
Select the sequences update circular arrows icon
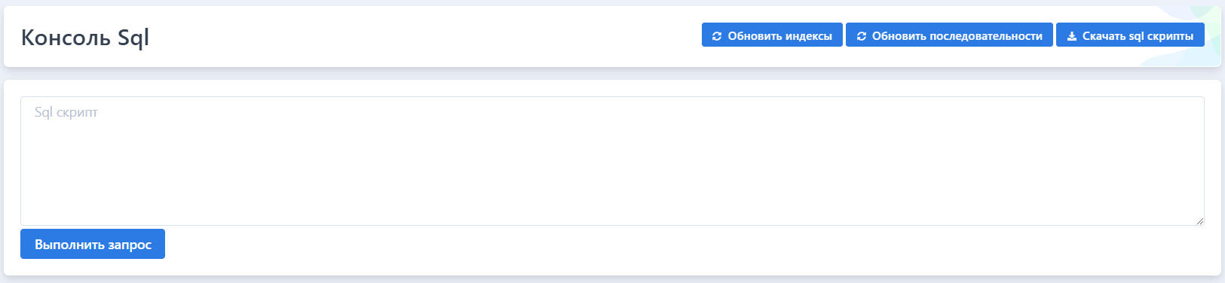(x=862, y=36)
